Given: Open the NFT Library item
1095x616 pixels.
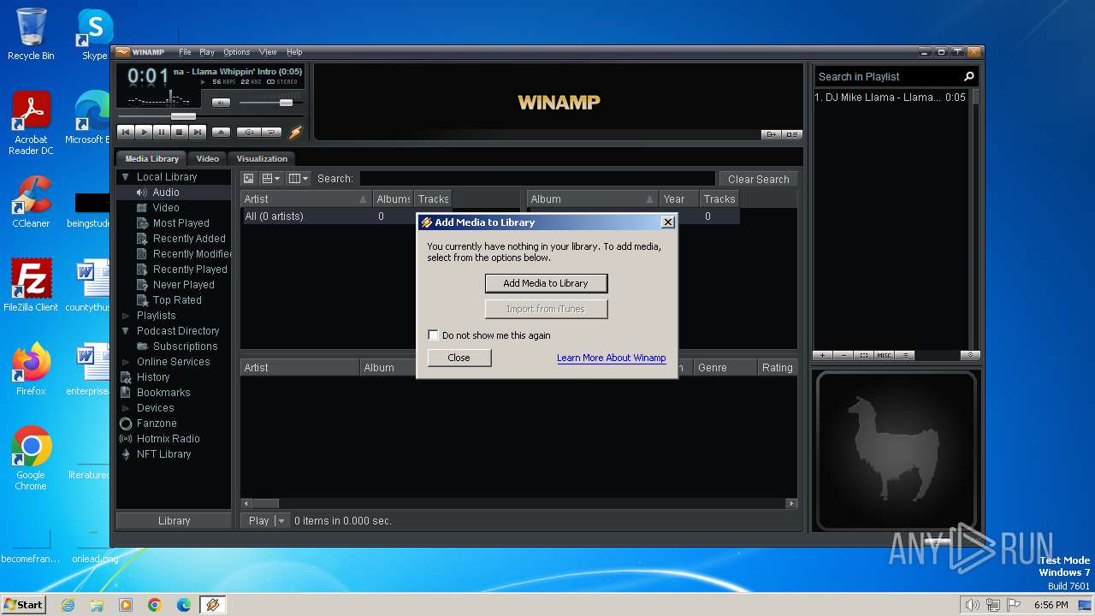Looking at the screenshot, I should 163,454.
